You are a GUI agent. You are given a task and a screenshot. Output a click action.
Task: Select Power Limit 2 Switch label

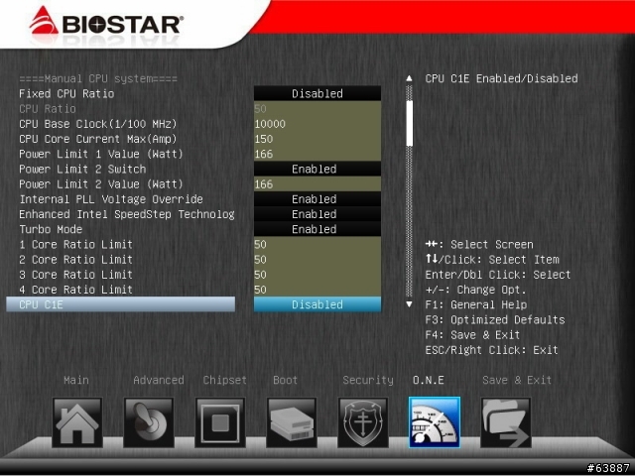(x=82, y=169)
